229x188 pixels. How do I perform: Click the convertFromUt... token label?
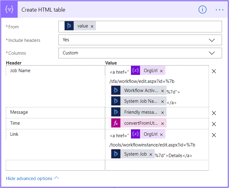coord(141,123)
